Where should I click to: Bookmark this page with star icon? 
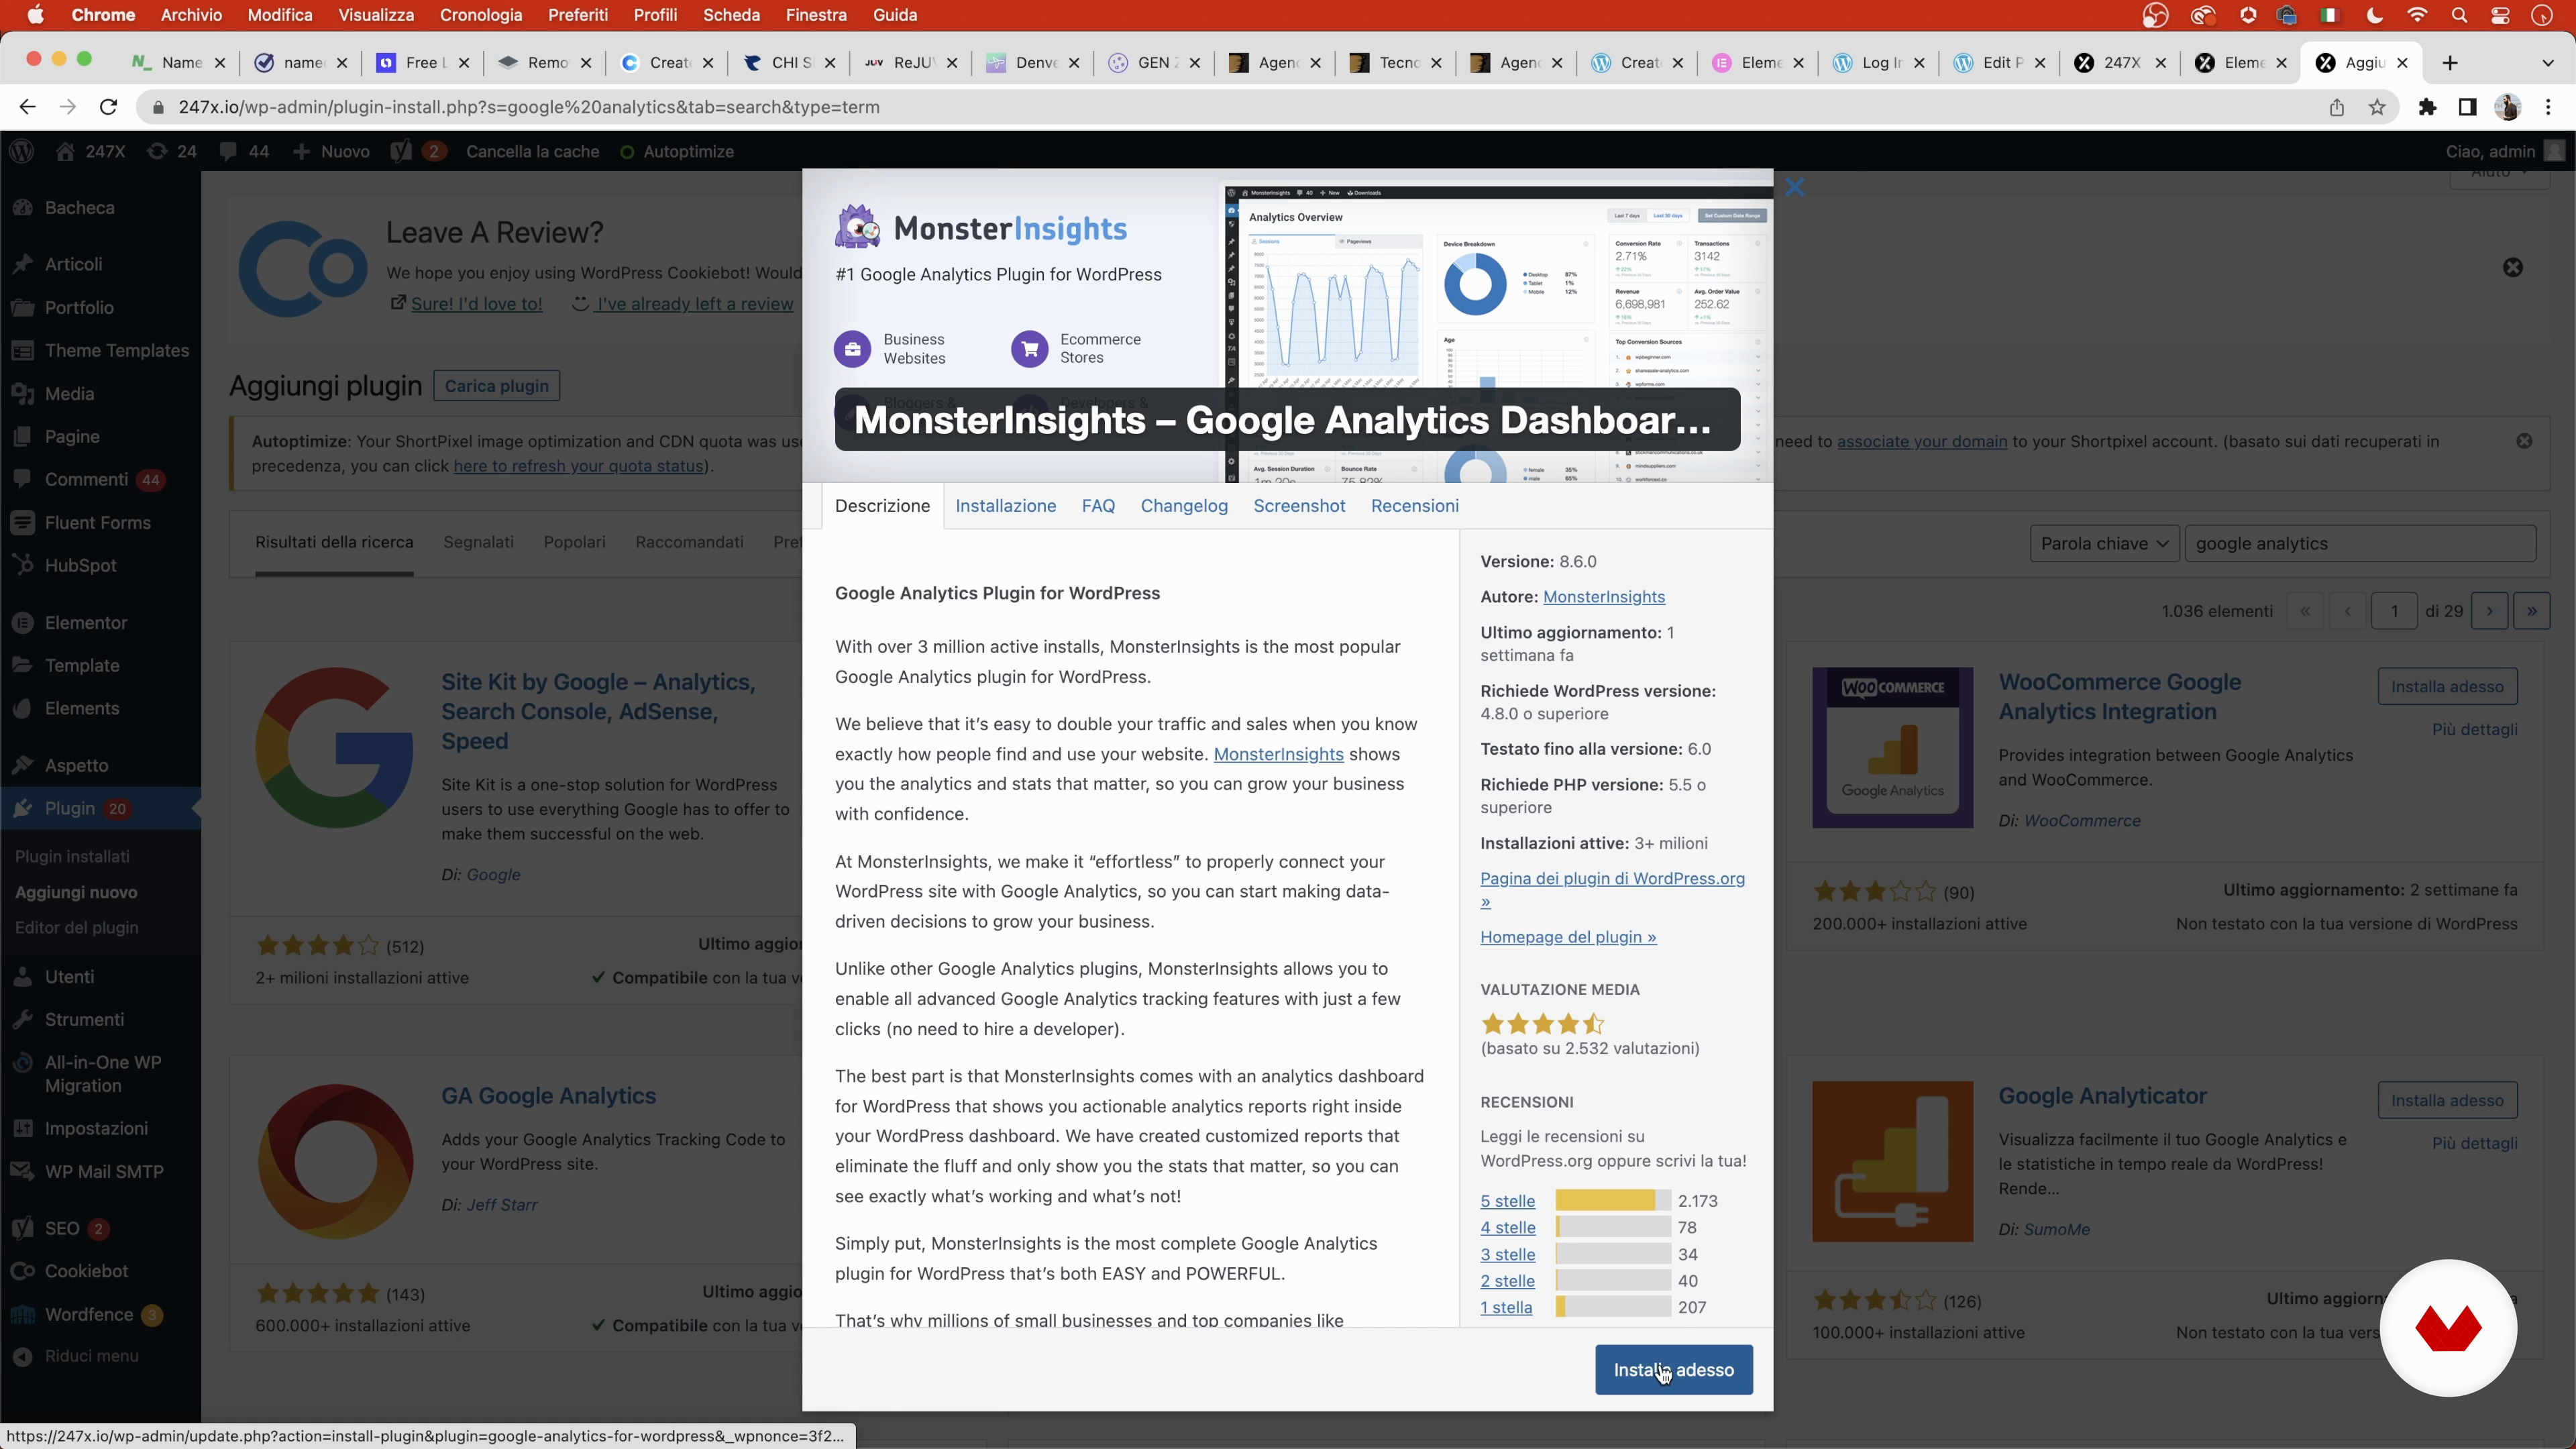(x=2377, y=107)
